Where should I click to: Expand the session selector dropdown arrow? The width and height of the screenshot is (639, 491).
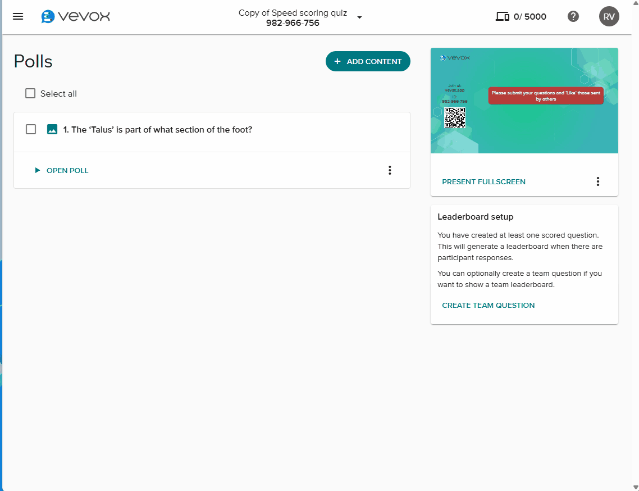(x=359, y=17)
